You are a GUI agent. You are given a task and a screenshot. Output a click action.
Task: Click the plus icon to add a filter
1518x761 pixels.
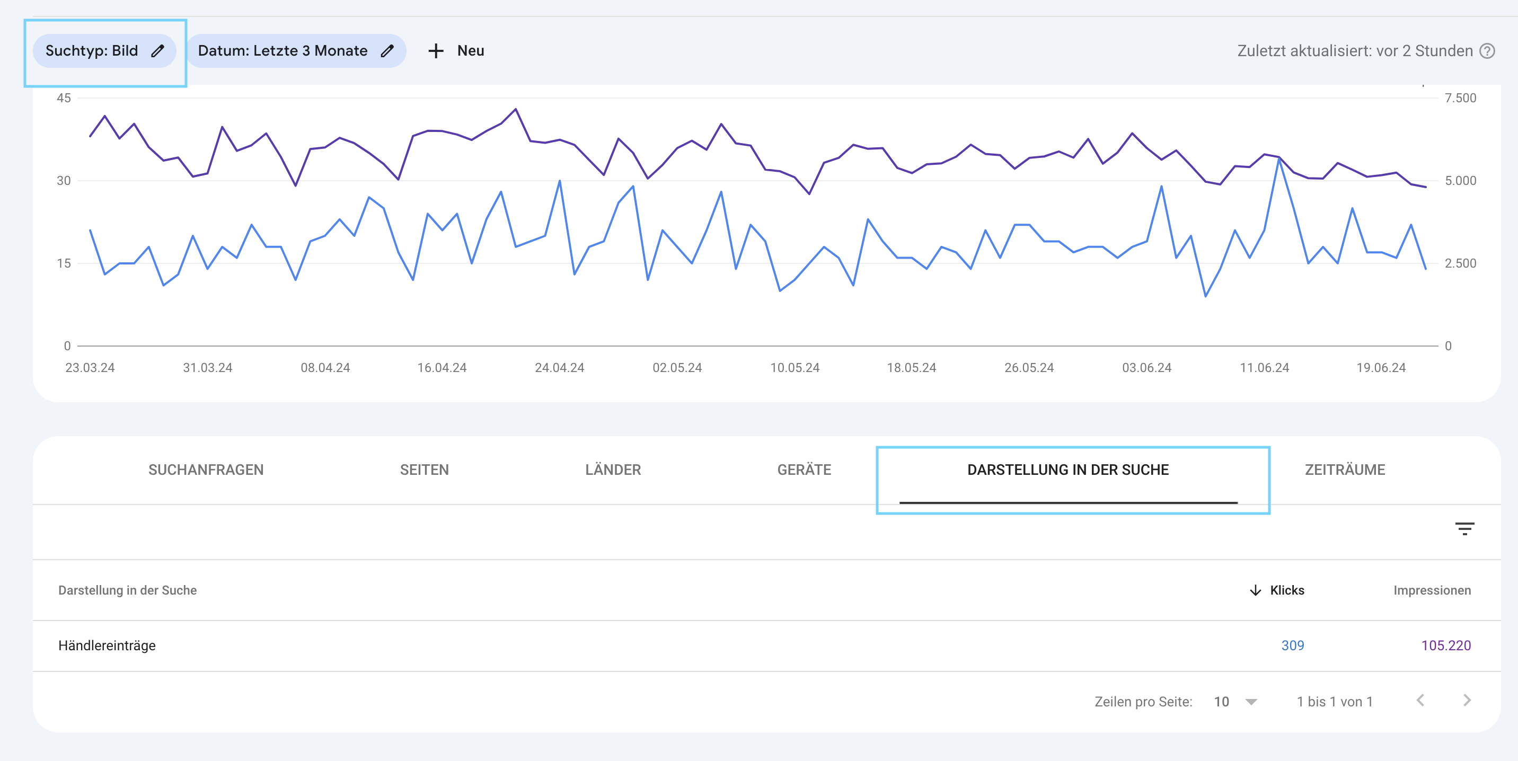click(x=436, y=51)
